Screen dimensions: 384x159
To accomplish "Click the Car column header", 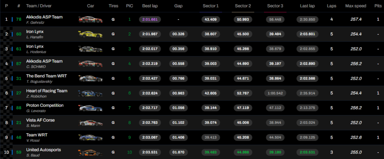I will pyautogui.click(x=91, y=6).
